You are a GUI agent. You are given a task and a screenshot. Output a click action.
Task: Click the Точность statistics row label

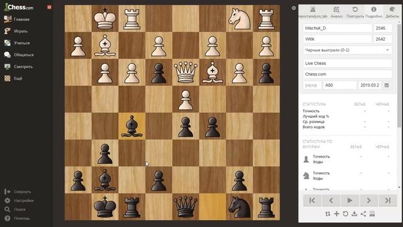point(311,111)
